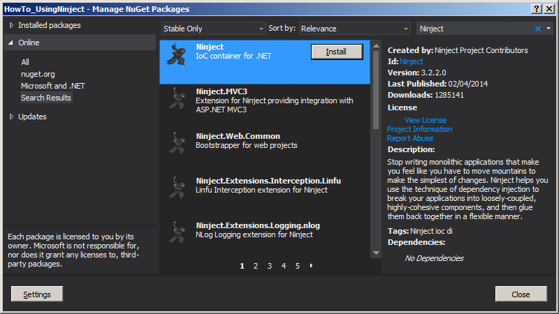This screenshot has height=314, width=559.
Task: Collapse the Online section
Action: coord(11,43)
